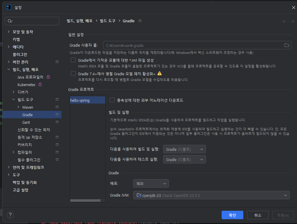Check 종속성에 대한 외부 어노테이션 다운로드

coord(112,100)
